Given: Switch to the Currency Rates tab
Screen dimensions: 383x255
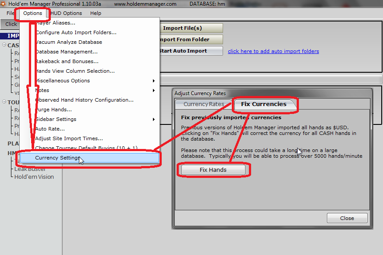Looking at the screenshot, I should 203,104.
